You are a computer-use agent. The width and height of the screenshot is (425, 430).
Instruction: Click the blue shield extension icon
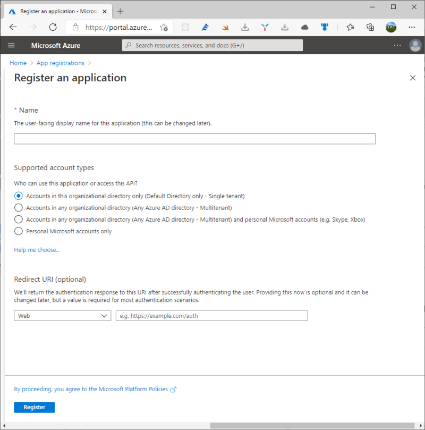coord(325,27)
